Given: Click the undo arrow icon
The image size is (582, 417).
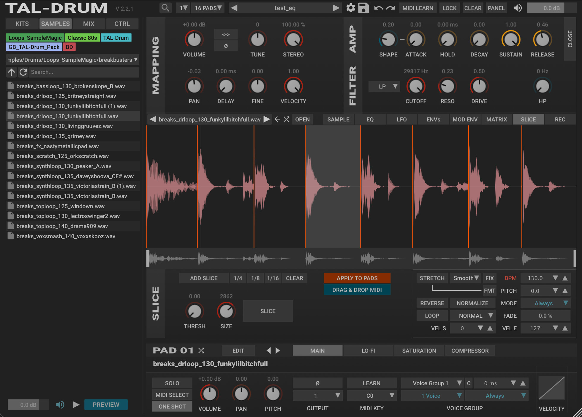Looking at the screenshot, I should [x=378, y=8].
